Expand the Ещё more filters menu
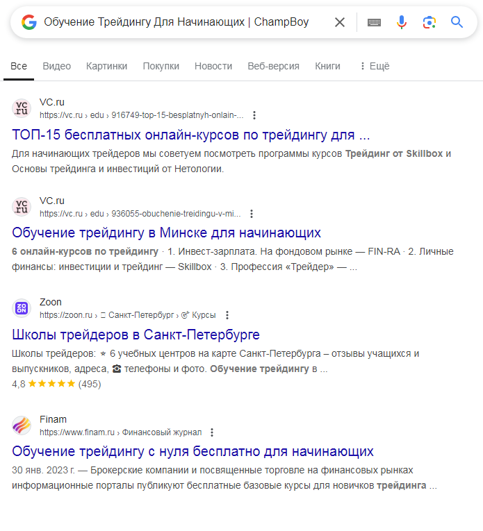483x531 pixels. click(374, 66)
